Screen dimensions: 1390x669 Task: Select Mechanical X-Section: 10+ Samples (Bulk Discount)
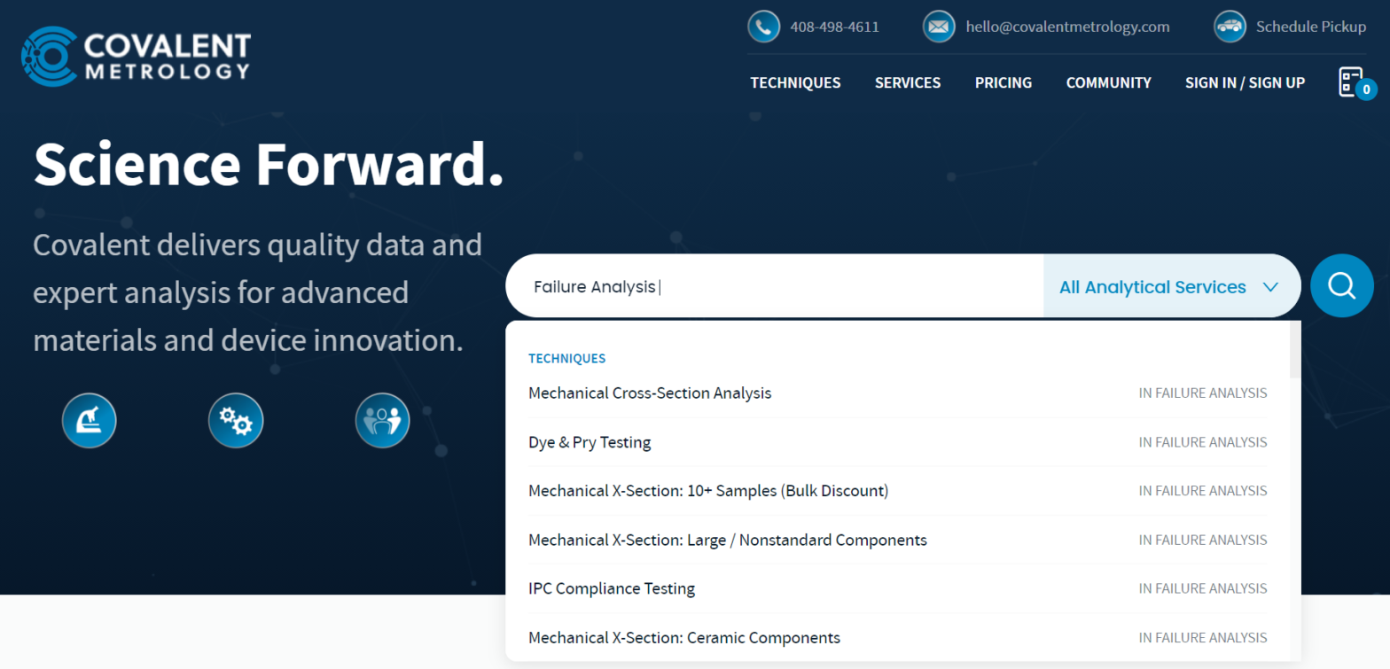pos(897,491)
